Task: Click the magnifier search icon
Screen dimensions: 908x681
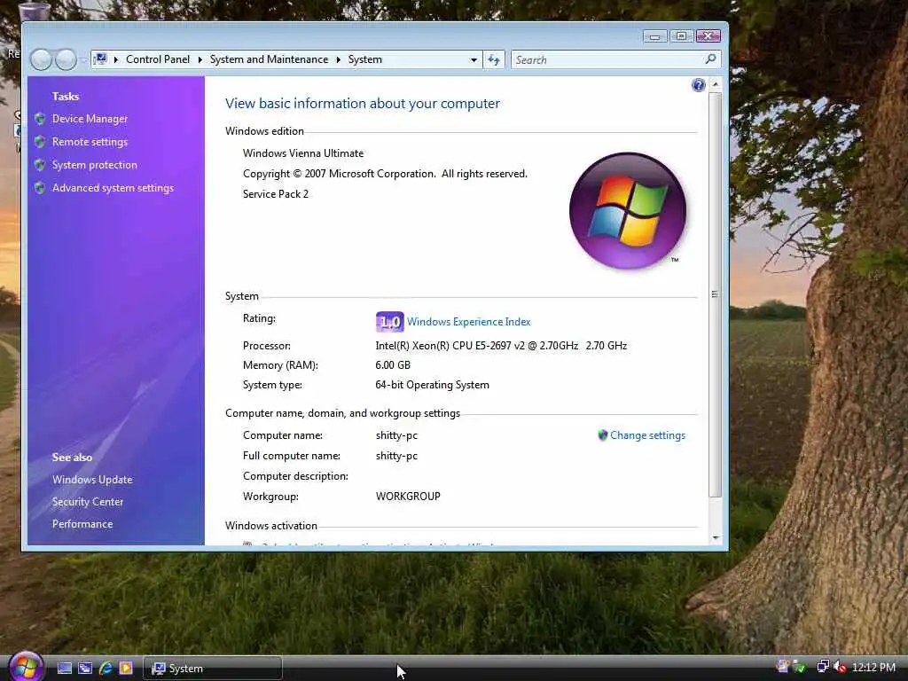Action: [710, 59]
